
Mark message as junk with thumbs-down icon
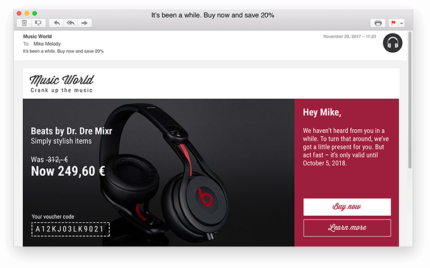click(38, 23)
